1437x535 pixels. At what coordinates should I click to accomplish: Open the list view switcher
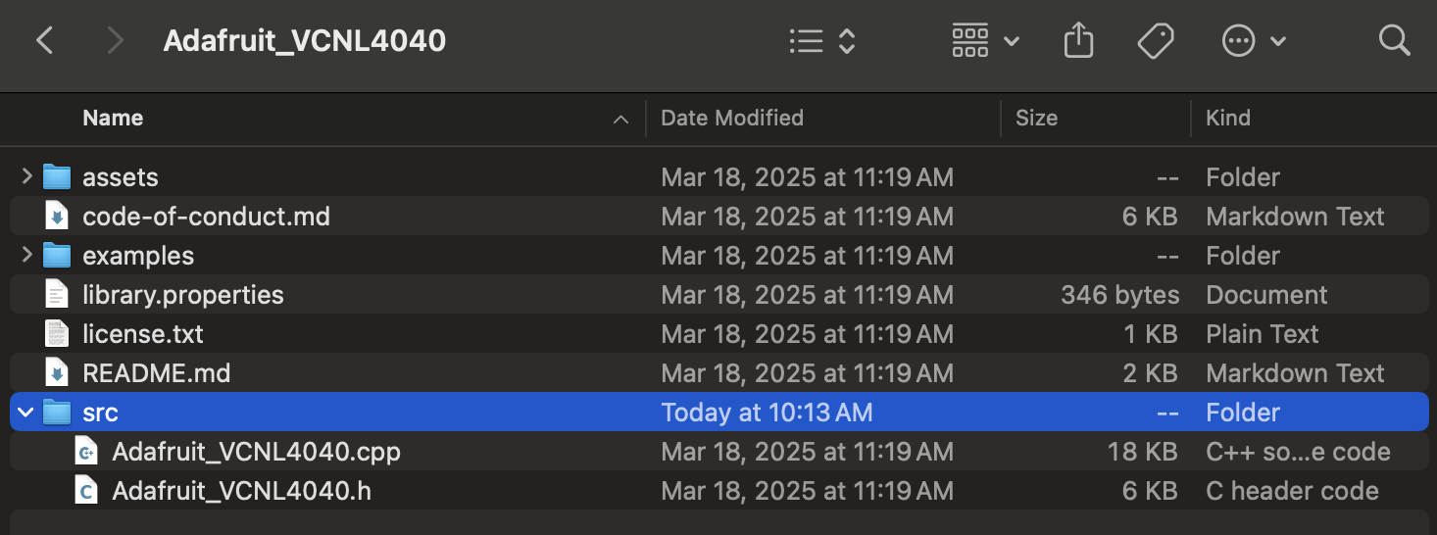coord(822,40)
